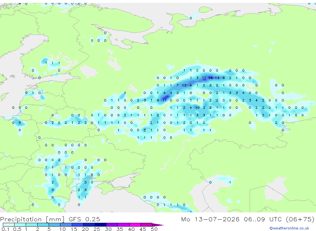Click the '11' value left of 18
The height and width of the screenshot is (231, 316).
coord(204,78)
